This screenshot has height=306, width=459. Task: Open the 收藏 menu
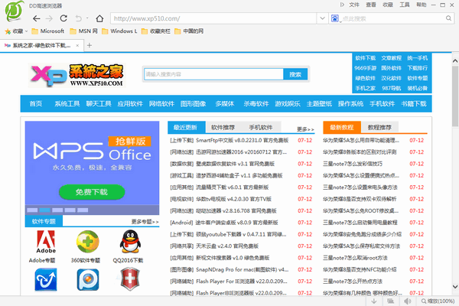click(388, 5)
